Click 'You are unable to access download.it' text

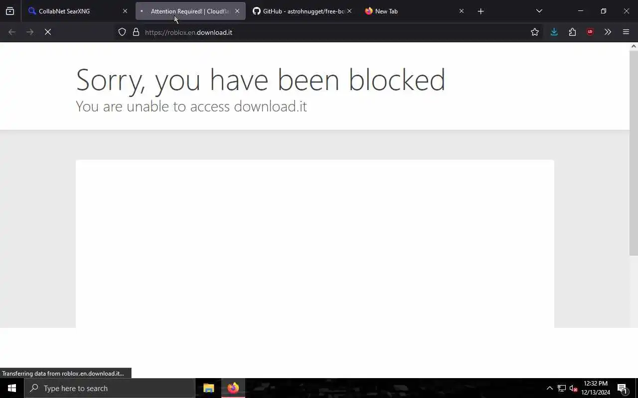(191, 106)
